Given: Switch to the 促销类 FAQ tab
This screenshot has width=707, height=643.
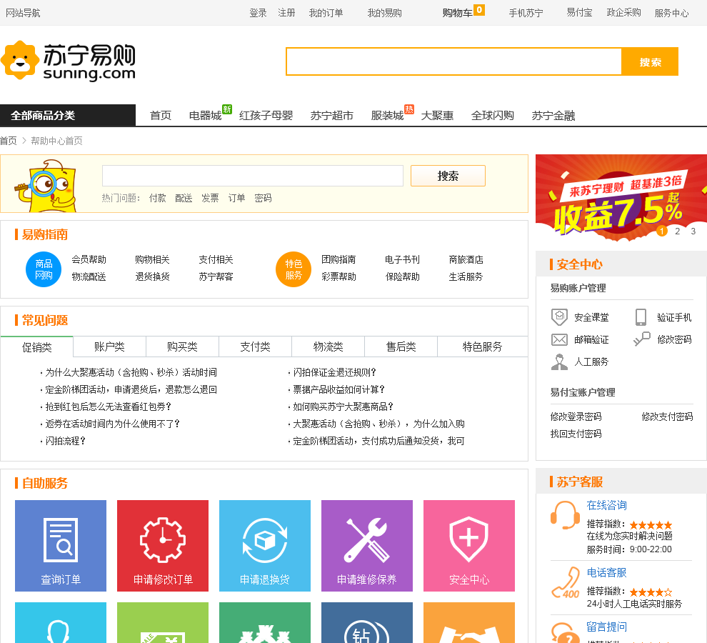Looking at the screenshot, I should click(x=37, y=347).
